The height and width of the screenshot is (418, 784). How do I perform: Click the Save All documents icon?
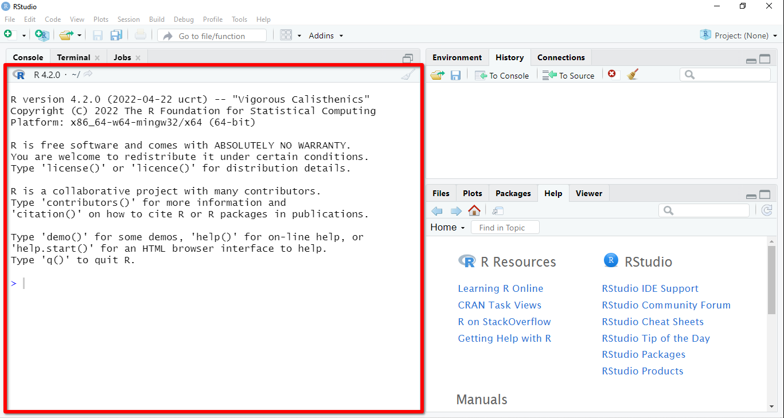coord(116,36)
